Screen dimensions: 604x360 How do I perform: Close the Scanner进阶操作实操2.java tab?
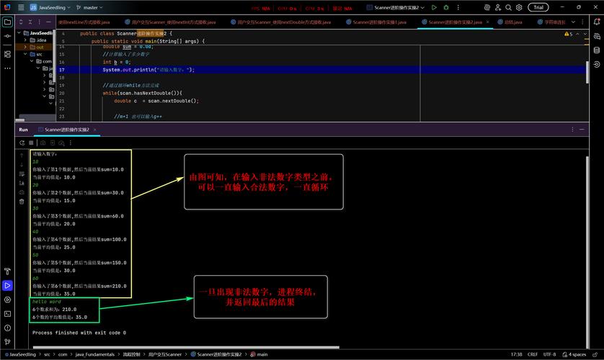(488, 22)
